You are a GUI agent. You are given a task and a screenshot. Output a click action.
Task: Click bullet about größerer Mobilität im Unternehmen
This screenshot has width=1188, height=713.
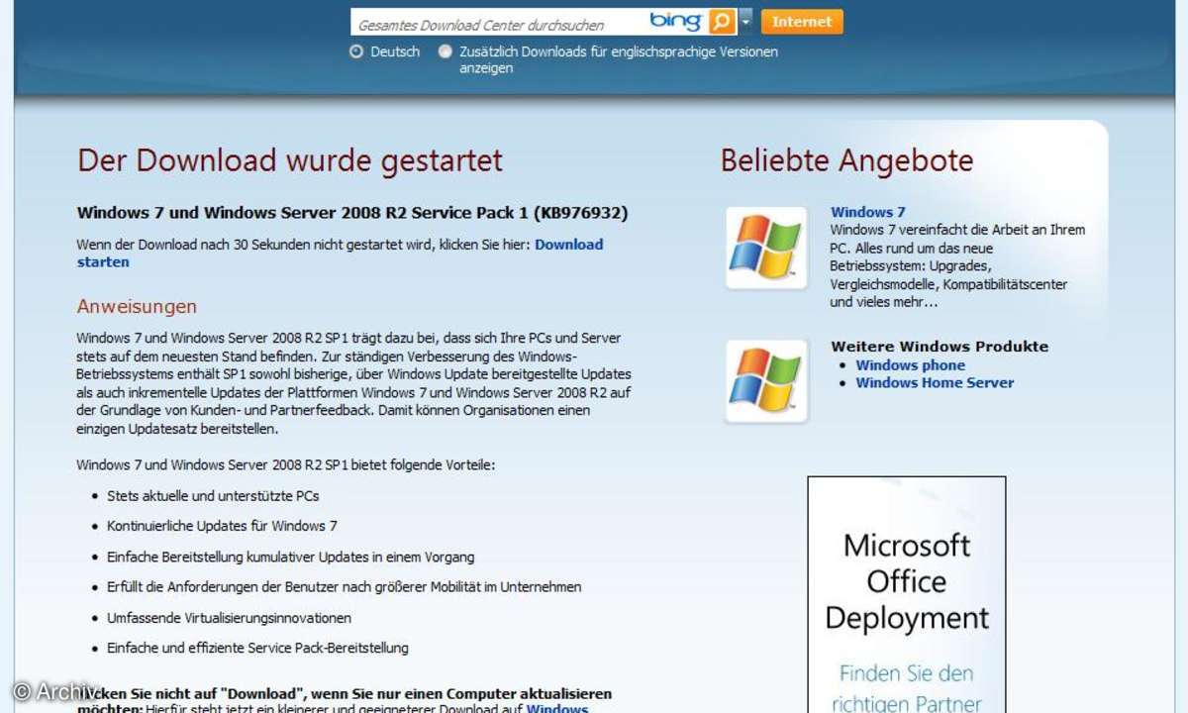[344, 587]
